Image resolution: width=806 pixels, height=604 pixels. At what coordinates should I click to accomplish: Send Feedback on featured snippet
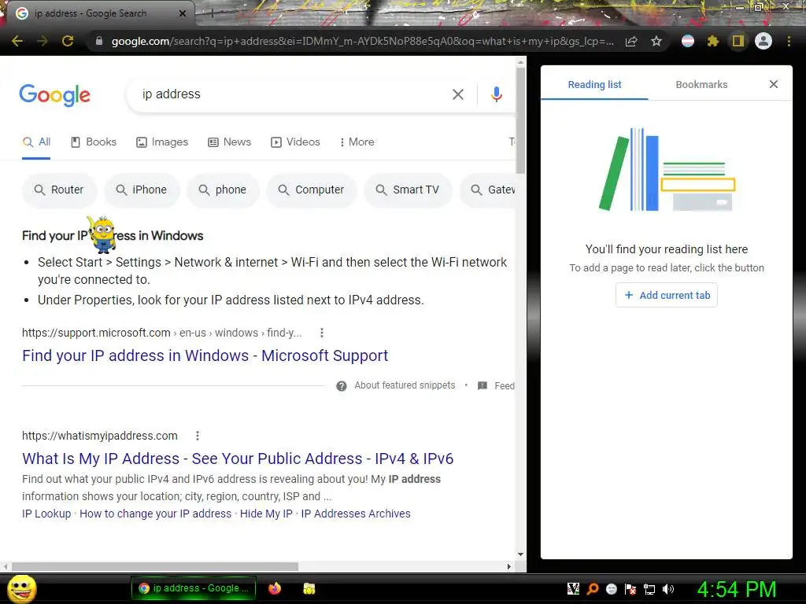click(x=497, y=385)
